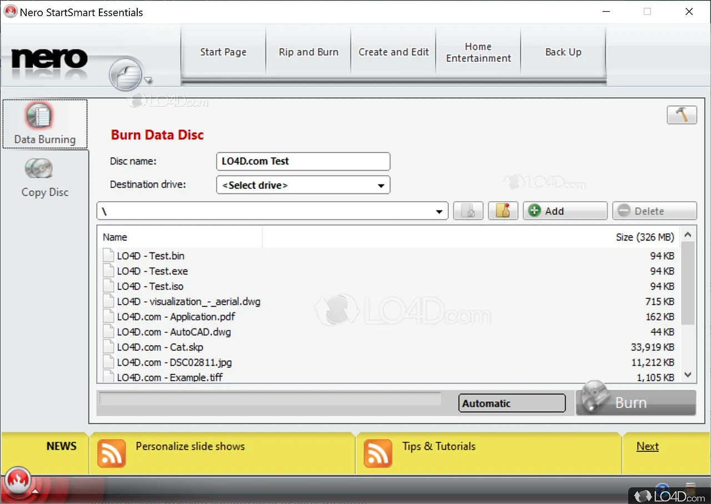Open launcher dropdown arrow beside round icon
Screen dimensions: 711x504
(x=148, y=80)
